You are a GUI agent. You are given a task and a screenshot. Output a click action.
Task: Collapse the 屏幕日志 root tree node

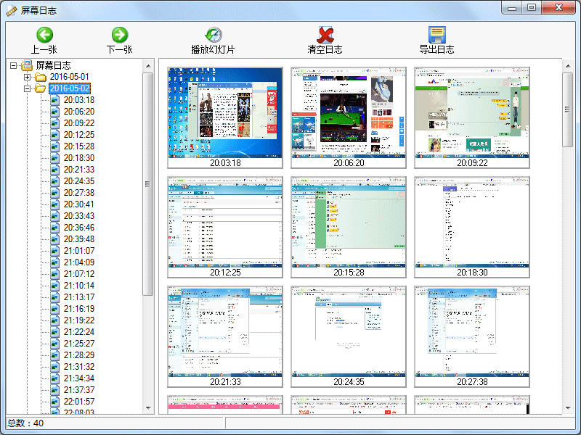(14, 65)
